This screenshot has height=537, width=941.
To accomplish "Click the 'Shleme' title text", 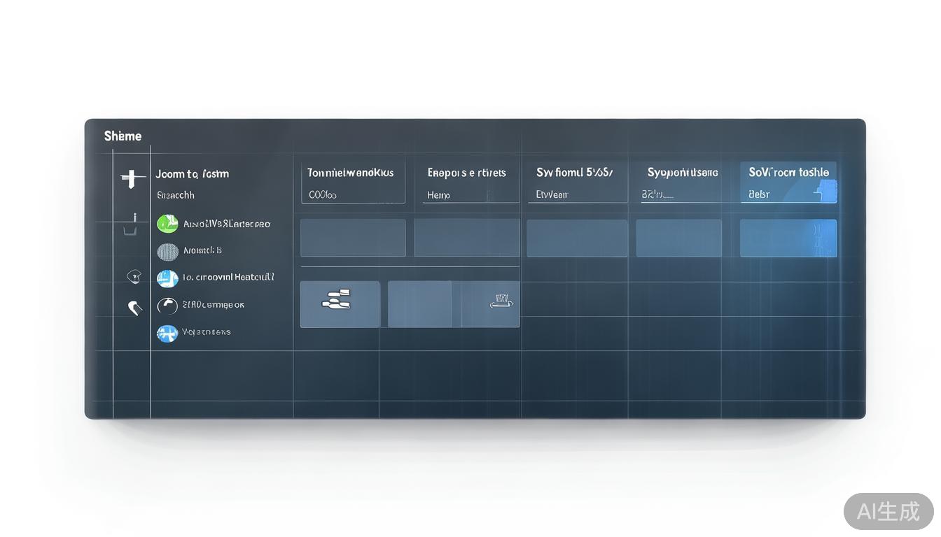I will click(123, 136).
